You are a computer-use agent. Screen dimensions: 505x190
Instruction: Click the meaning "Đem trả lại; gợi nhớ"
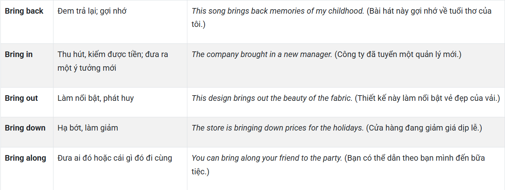click(x=92, y=11)
